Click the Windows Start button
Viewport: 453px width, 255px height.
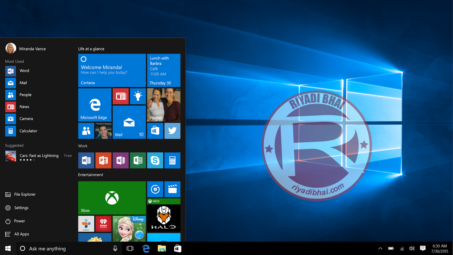pyautogui.click(x=8, y=248)
